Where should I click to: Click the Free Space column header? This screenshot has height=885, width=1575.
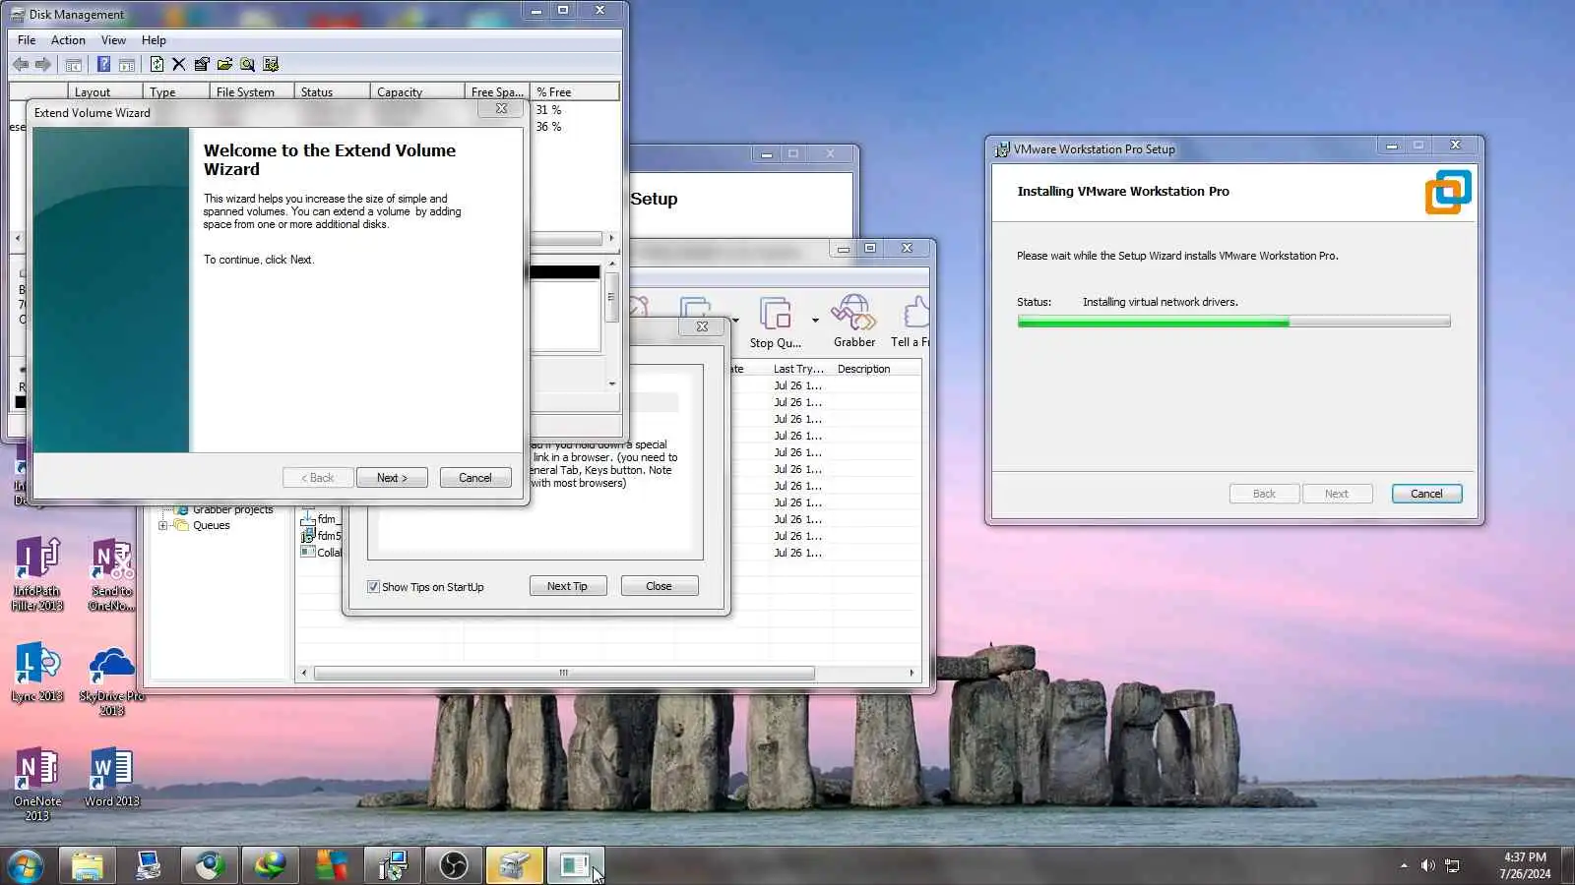[497, 92]
